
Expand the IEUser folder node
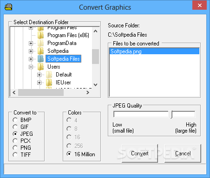[39, 83]
